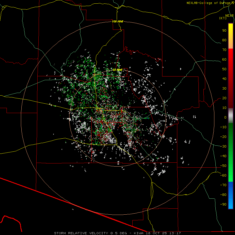235x235 pixels.
Task: Pick the "-20" value on the velocity scale
Action: (223, 137)
